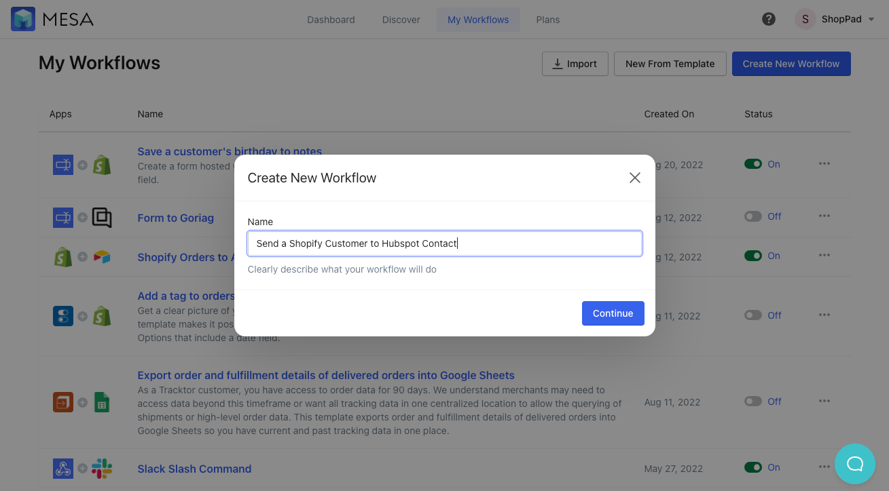Viewport: 889px width, 491px height.
Task: Select the My Workflows tab
Action: tap(478, 20)
